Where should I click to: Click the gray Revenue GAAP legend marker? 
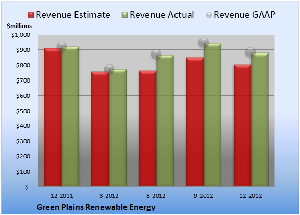click(209, 15)
